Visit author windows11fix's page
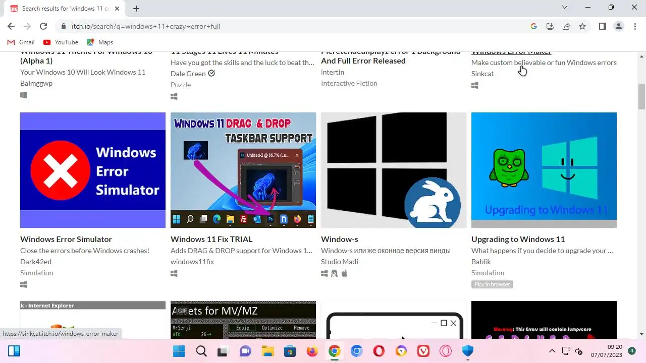The image size is (646, 363). coord(192,262)
